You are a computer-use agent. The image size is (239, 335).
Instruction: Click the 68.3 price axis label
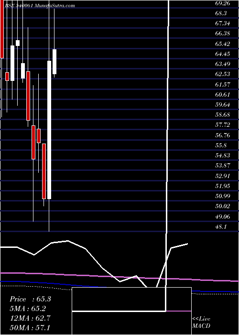221,14
